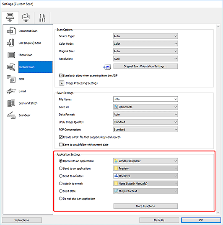Click the More Functions button

tap(145, 206)
